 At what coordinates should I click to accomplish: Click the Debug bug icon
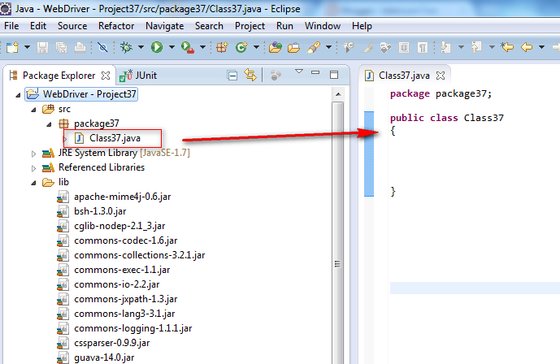click(126, 47)
